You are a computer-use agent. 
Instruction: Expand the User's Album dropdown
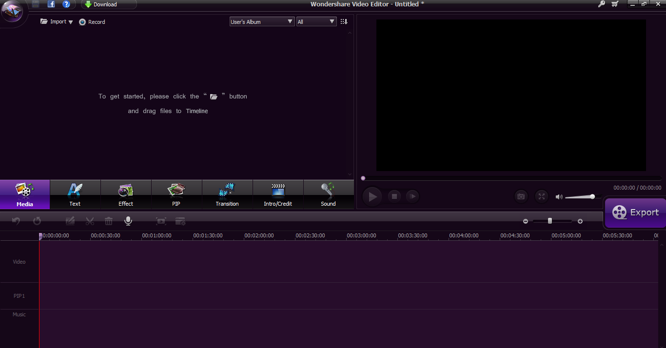(262, 22)
